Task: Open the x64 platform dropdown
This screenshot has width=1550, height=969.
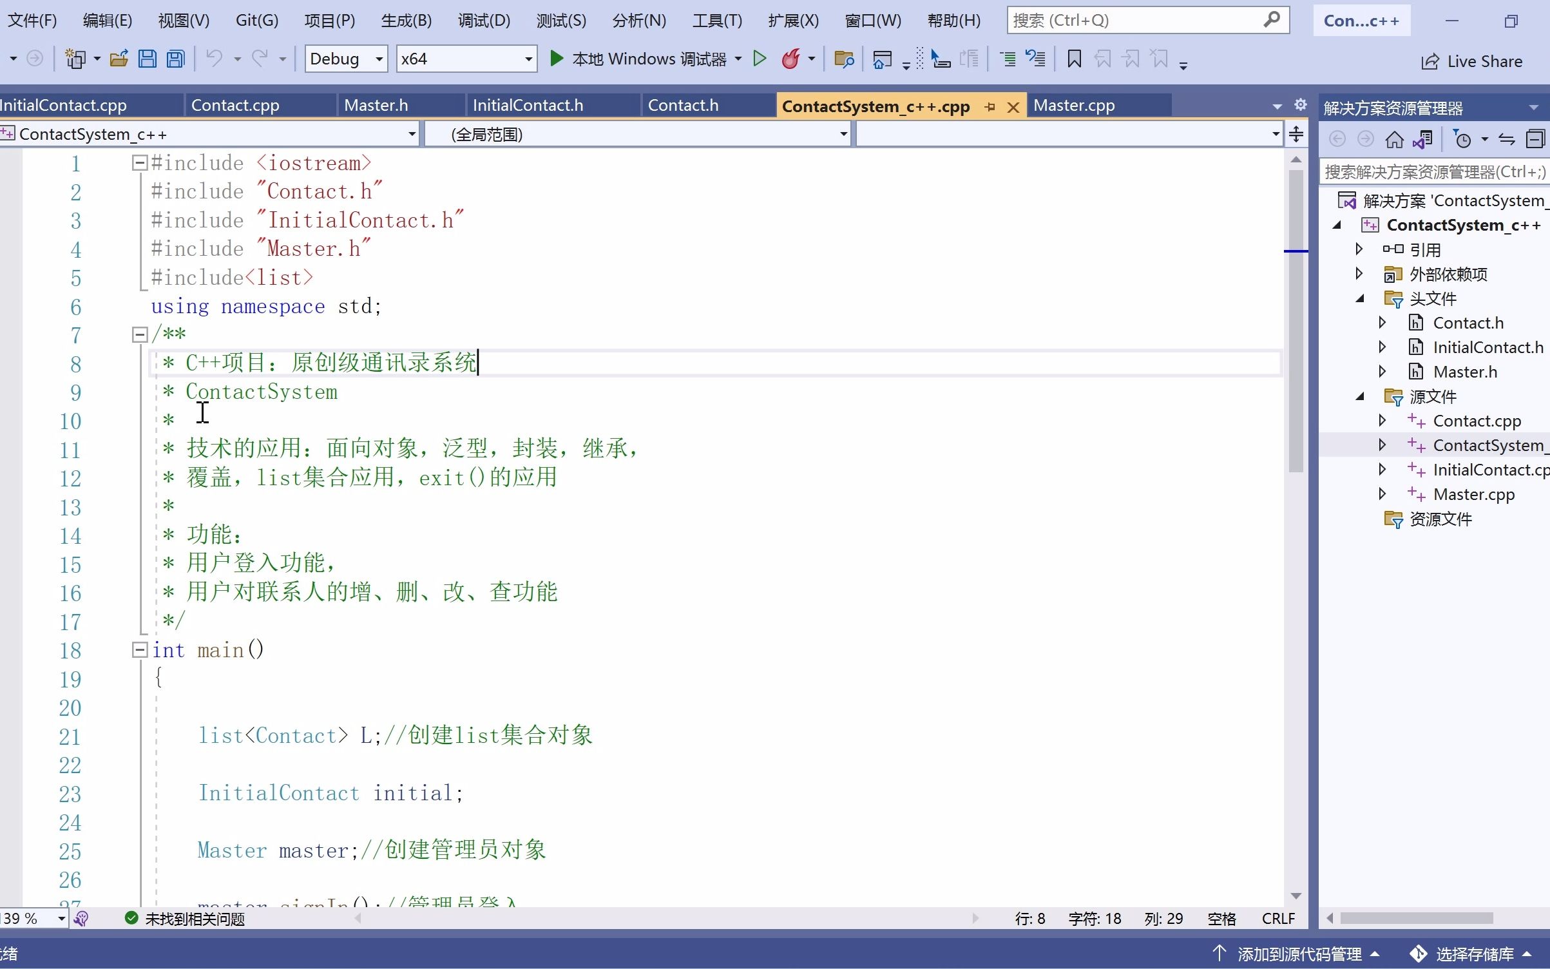Action: point(465,59)
